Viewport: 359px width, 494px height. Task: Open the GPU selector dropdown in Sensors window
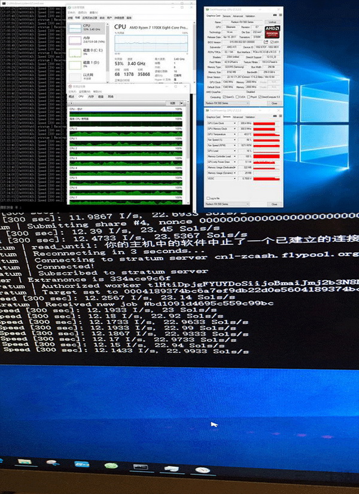pyautogui.click(x=227, y=204)
